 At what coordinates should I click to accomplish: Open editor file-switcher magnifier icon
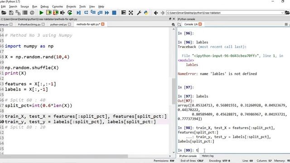[173, 24]
